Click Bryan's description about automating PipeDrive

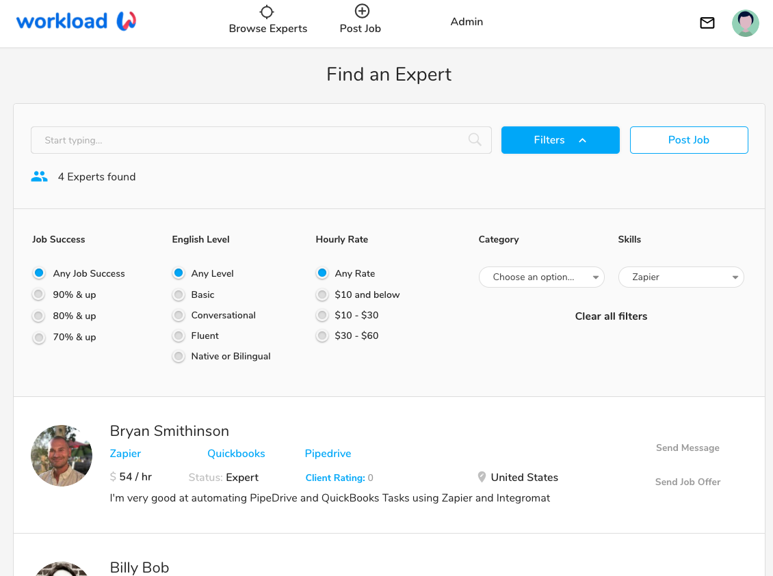coord(330,497)
